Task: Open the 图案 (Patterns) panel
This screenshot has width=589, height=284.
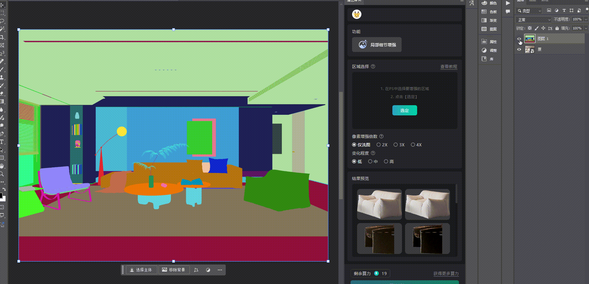Action: coord(489,29)
